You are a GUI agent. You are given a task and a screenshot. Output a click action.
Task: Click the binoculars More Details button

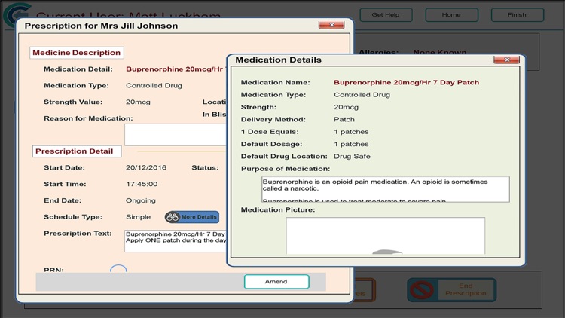click(191, 217)
